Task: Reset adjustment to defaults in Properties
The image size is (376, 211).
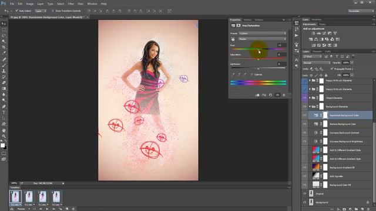Action: (270, 95)
